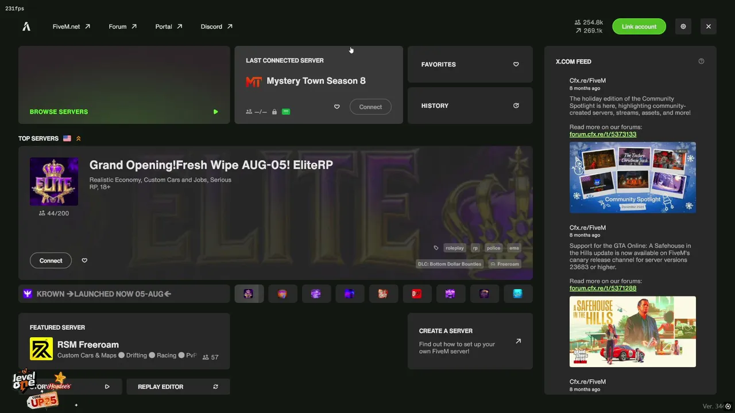Open forum.cfx.re/t/5373133 link
The image size is (735, 413).
[603, 134]
